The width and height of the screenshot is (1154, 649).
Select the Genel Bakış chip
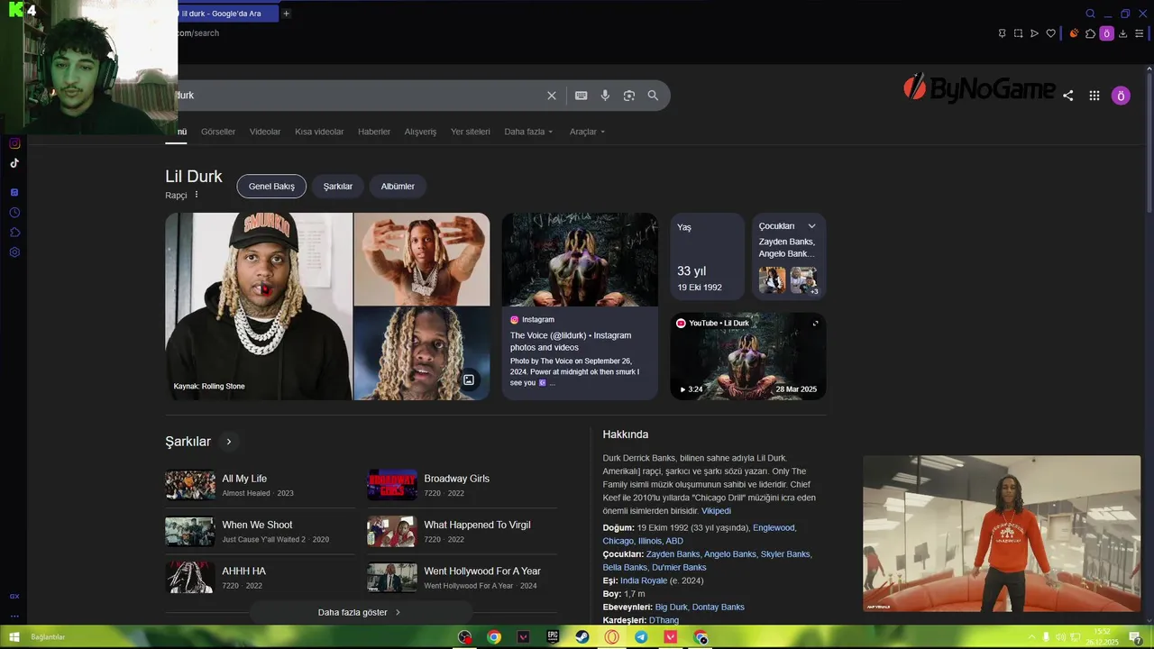coord(271,187)
